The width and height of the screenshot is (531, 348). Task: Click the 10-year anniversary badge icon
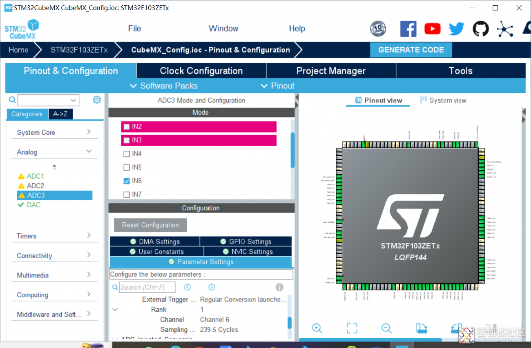(x=378, y=29)
